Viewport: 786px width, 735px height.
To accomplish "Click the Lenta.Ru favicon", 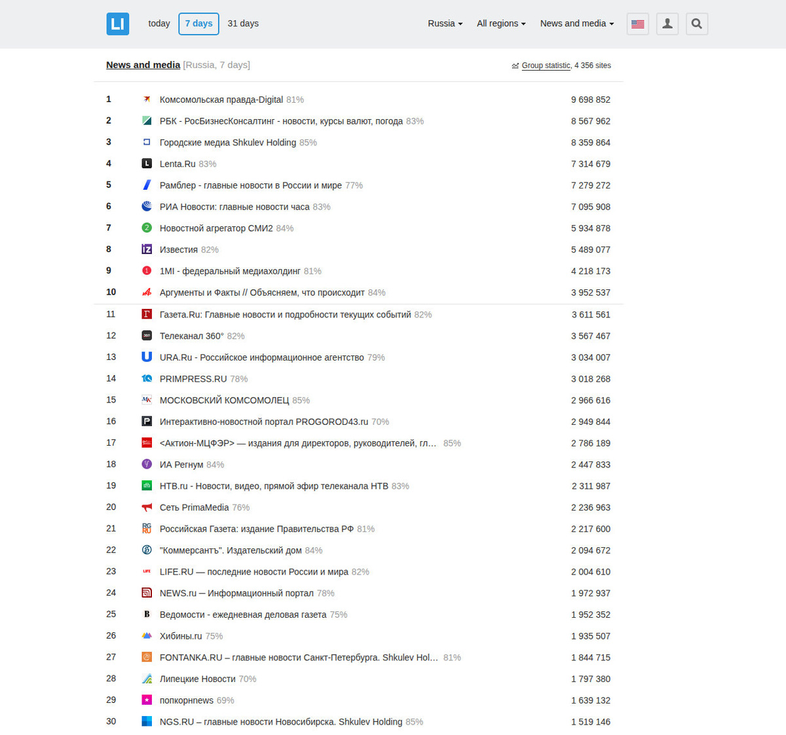I will point(147,164).
